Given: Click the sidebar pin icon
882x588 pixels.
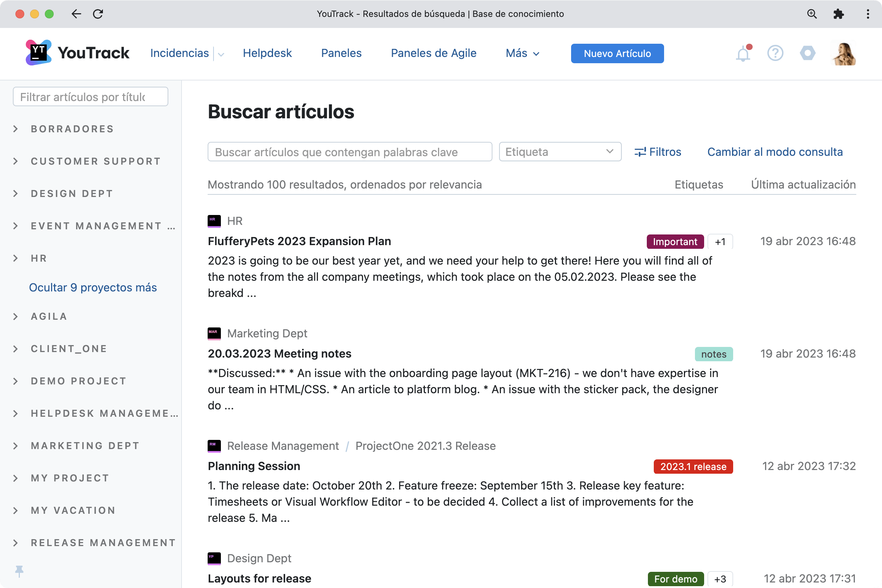Looking at the screenshot, I should (x=19, y=571).
